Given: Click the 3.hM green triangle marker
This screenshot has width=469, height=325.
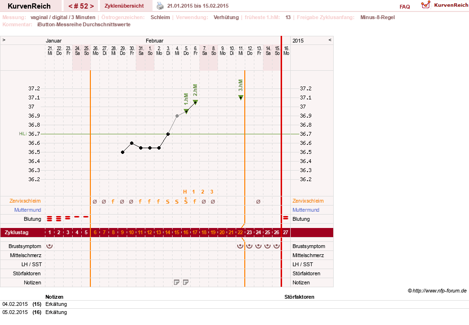Looking at the screenshot, I should point(241,97).
